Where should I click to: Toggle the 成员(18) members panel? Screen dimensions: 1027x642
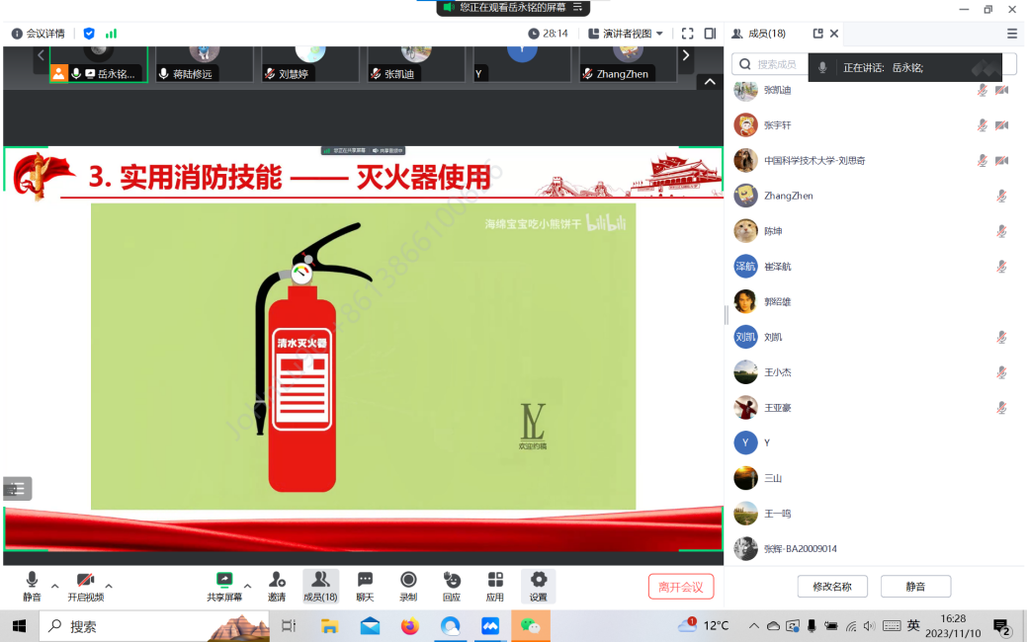click(x=320, y=581)
